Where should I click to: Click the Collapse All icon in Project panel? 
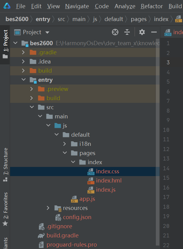click(127, 32)
